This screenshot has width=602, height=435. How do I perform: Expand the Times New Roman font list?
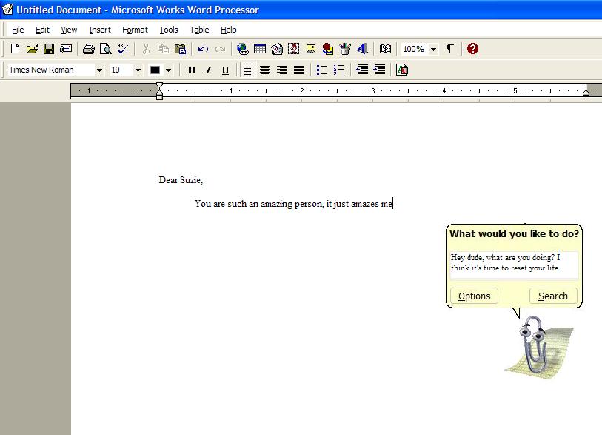(x=99, y=70)
